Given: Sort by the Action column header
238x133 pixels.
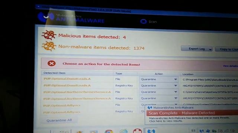Looking at the screenshot, I should pos(159,74).
